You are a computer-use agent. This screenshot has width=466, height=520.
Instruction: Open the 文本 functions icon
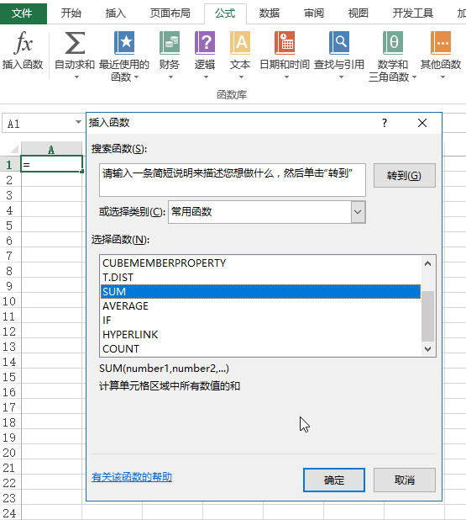240,43
